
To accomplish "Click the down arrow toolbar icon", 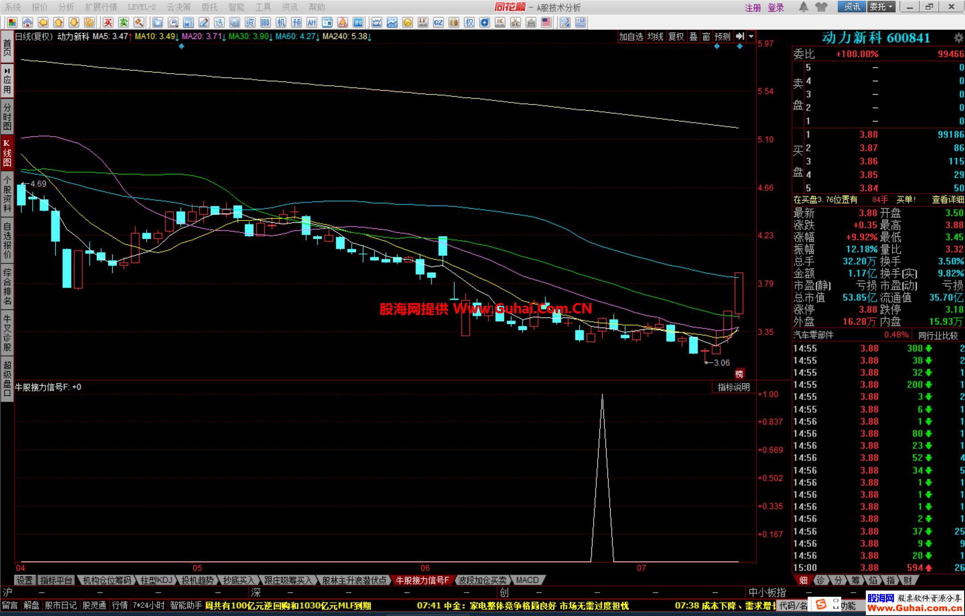I will point(74,22).
